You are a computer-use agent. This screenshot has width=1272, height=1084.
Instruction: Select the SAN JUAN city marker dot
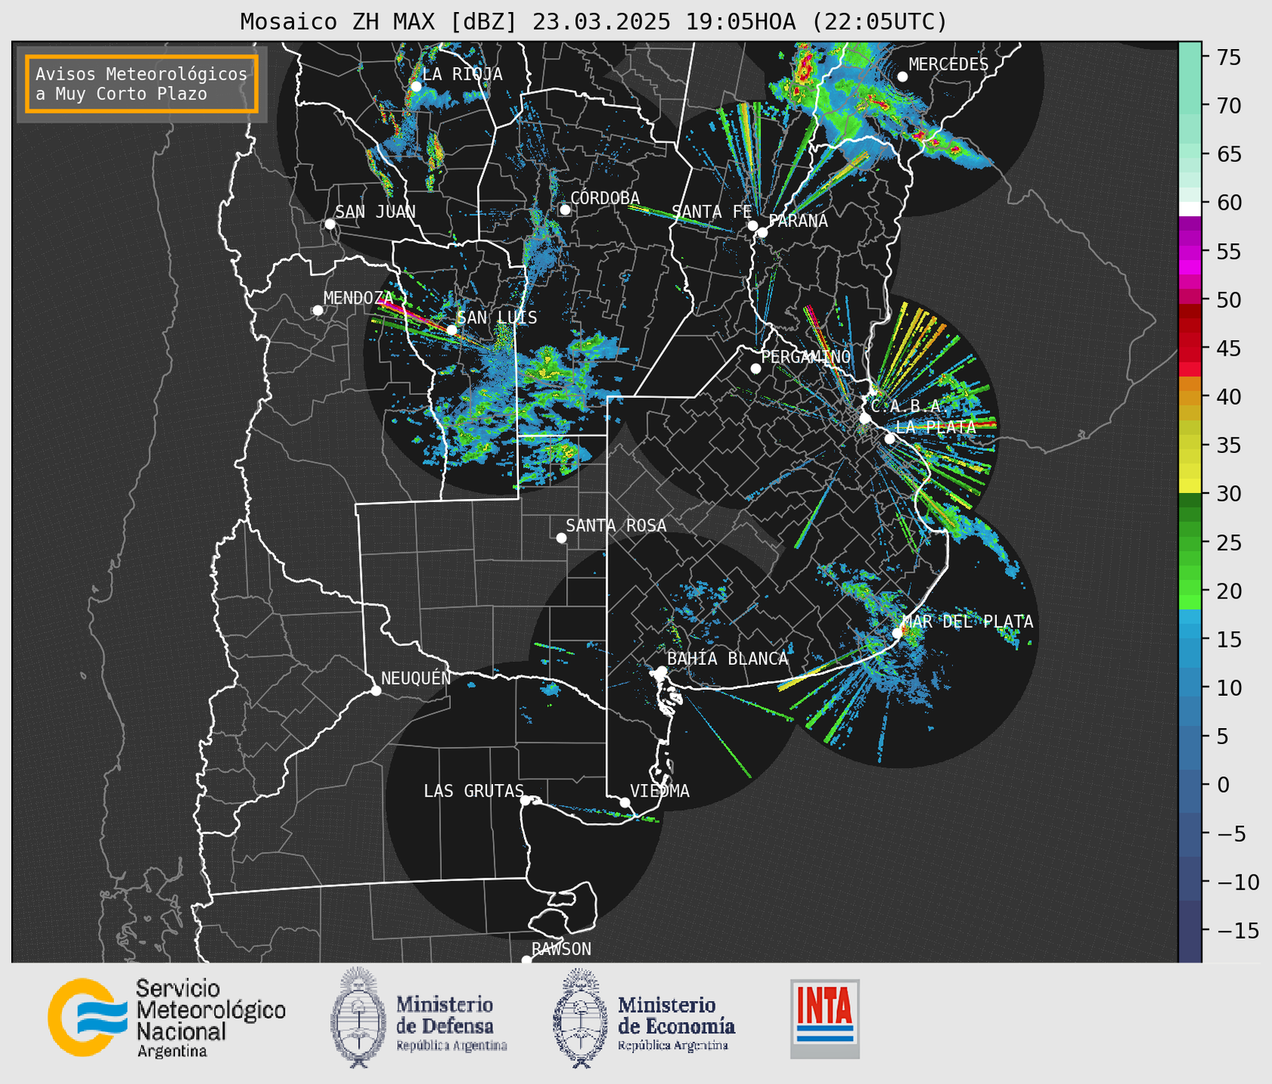coord(329,224)
